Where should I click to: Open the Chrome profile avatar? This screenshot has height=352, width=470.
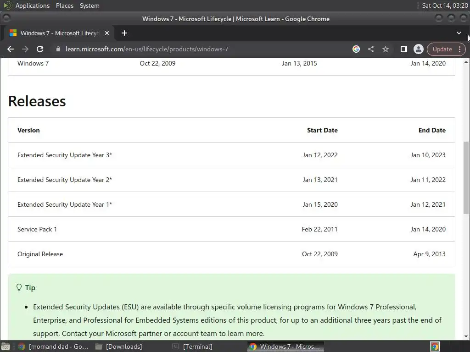(419, 49)
